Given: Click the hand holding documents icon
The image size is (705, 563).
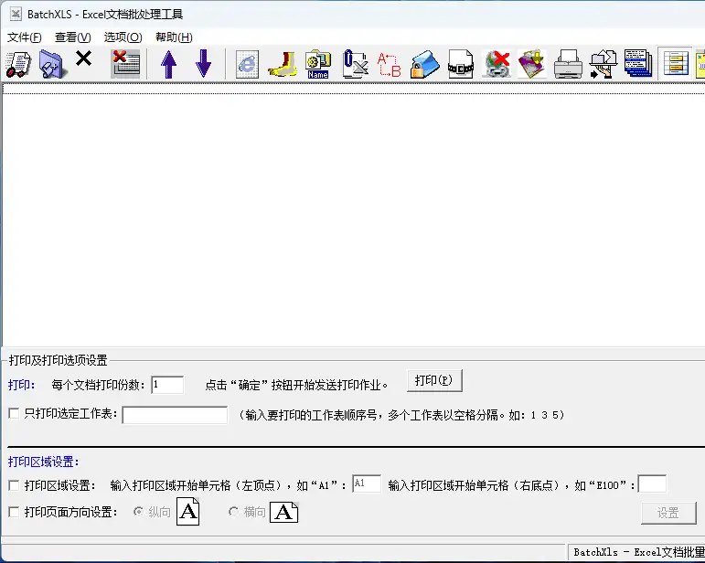Looking at the screenshot, I should pyautogui.click(x=604, y=64).
